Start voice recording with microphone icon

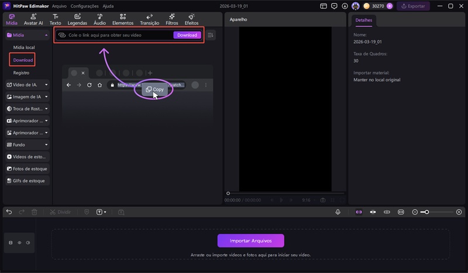point(338,212)
